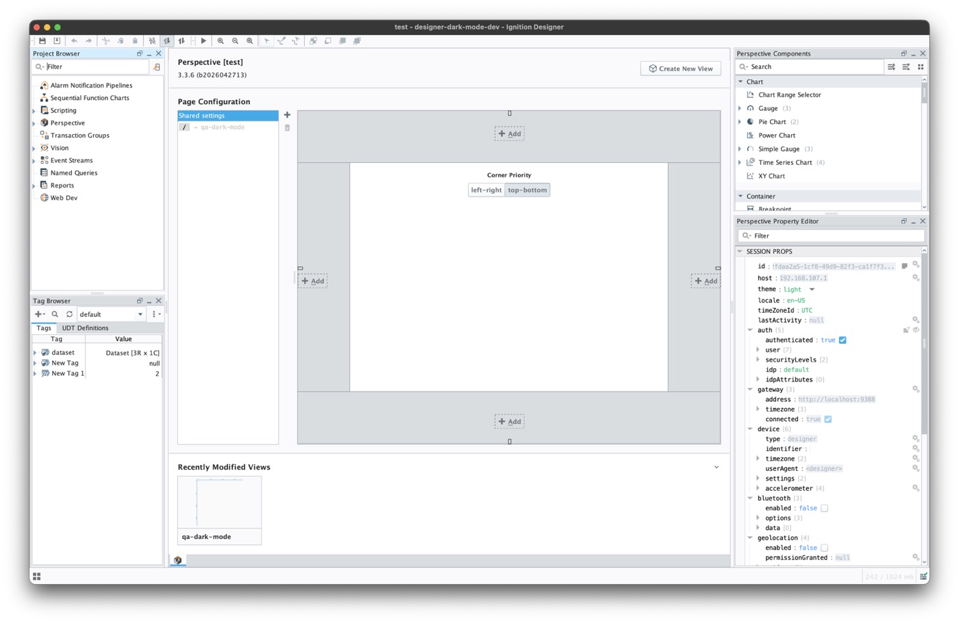Click the Tag column header
Image resolution: width=959 pixels, height=623 pixels.
(57, 339)
